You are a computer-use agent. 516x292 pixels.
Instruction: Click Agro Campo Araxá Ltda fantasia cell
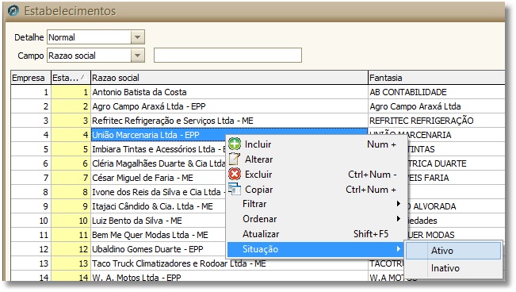tap(437, 106)
